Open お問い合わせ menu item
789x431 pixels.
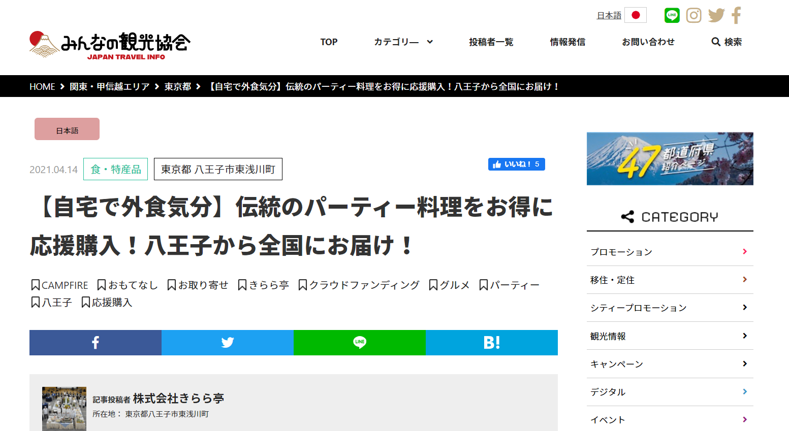(648, 42)
